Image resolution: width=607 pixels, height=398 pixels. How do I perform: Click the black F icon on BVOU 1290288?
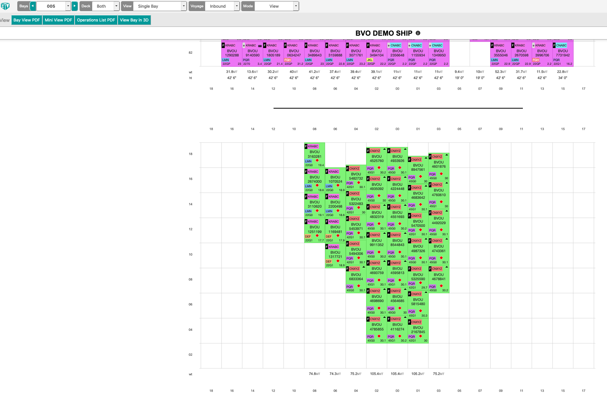[x=223, y=45]
